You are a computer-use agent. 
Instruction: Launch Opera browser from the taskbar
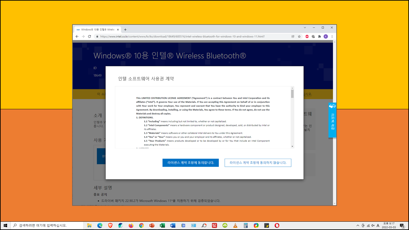pos(277,226)
